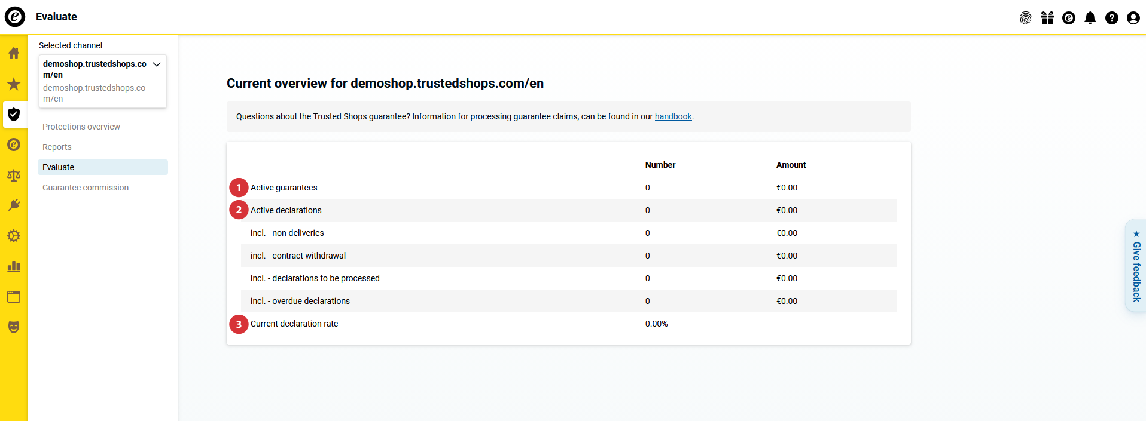Open the circled e icon in sidebar
1146x421 pixels.
pos(14,145)
